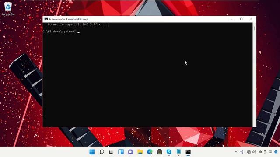
Task: Minimize the Command Prompt window
Action: (231, 19)
